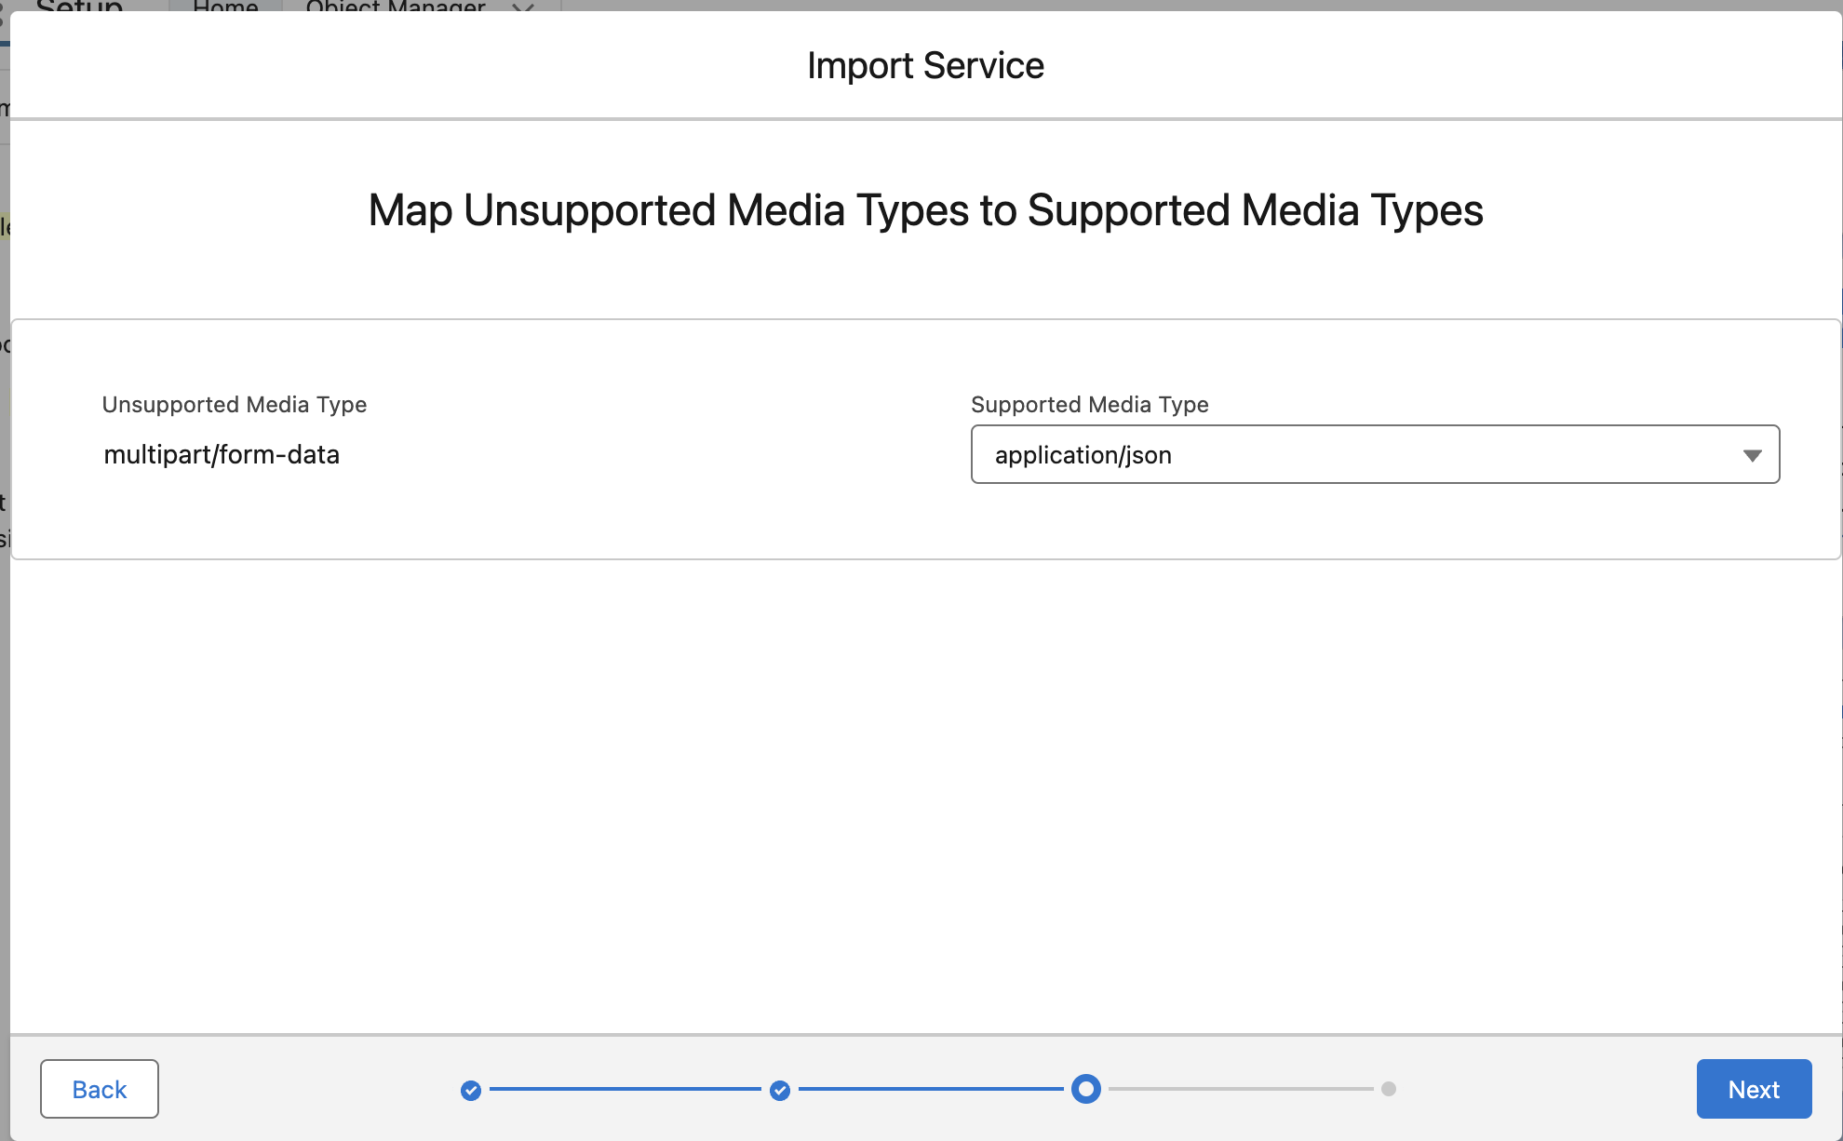The height and width of the screenshot is (1141, 1843).
Task: Click the final gray progress step dot
Action: 1389,1089
